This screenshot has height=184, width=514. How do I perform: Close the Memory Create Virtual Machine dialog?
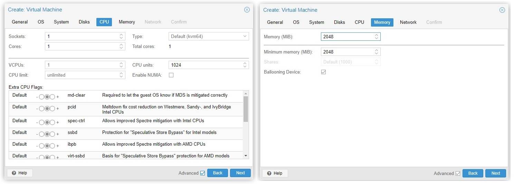[502, 10]
